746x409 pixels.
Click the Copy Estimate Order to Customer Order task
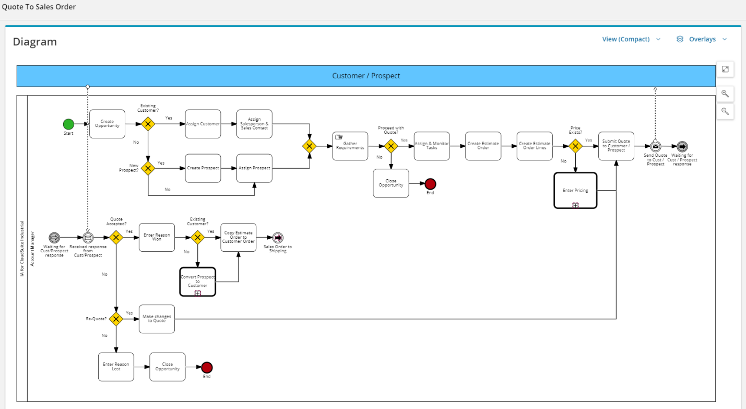(239, 237)
